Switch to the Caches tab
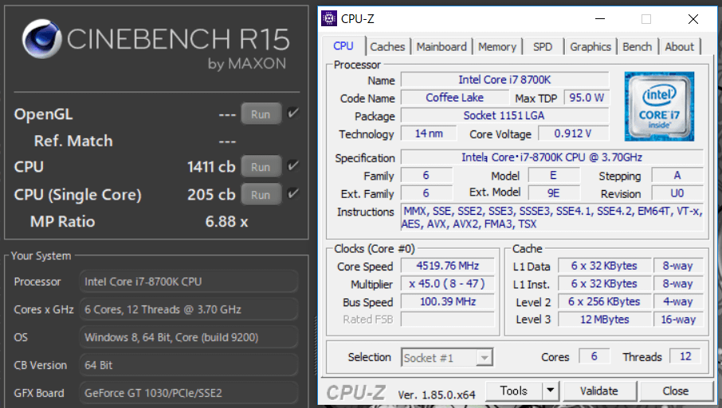Viewport: 722px width, 408px height. (387, 47)
